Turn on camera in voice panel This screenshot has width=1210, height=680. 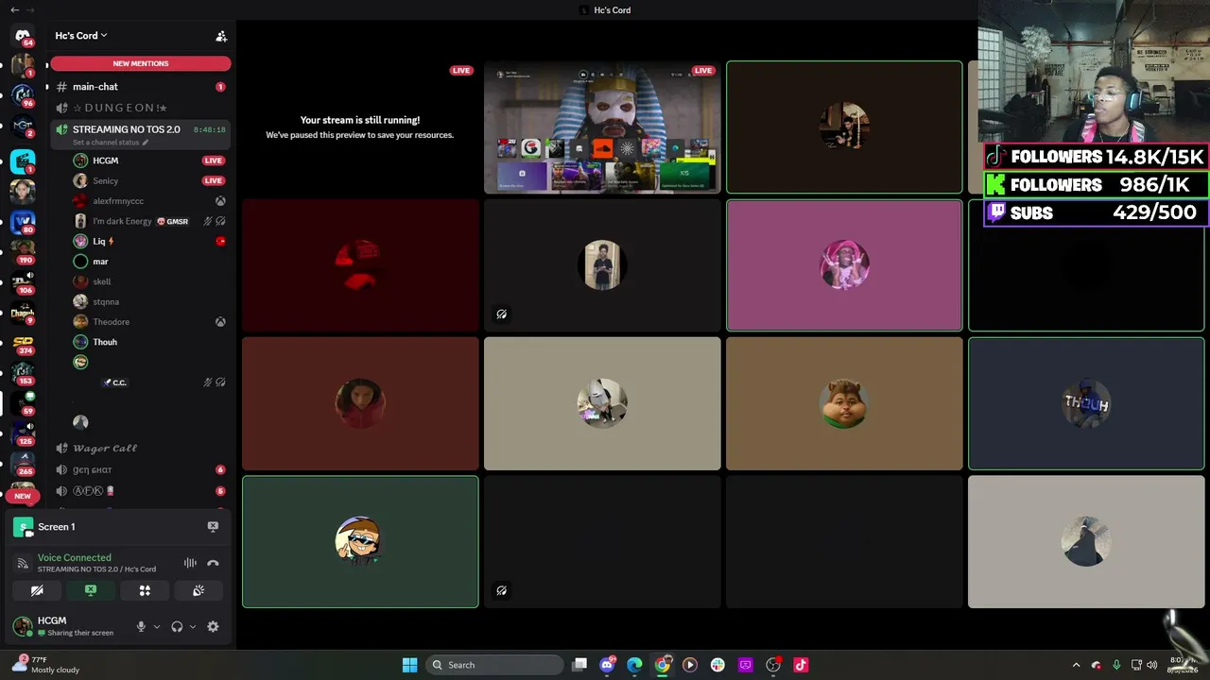37,590
